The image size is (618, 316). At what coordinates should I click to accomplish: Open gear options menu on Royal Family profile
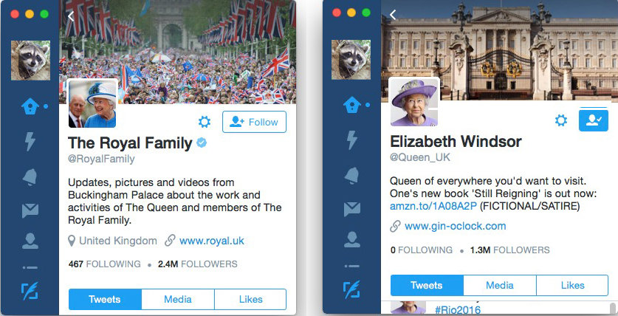(205, 122)
